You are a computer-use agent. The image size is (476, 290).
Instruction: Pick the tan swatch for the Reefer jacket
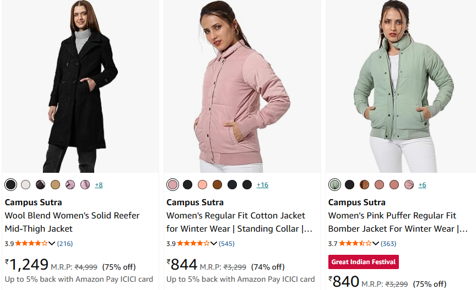point(55,184)
